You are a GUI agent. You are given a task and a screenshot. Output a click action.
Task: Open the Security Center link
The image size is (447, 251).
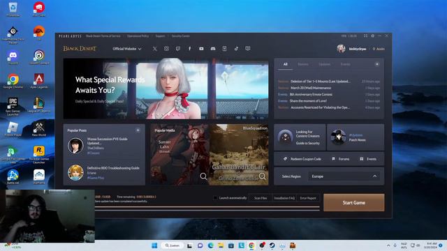pyautogui.click(x=181, y=36)
